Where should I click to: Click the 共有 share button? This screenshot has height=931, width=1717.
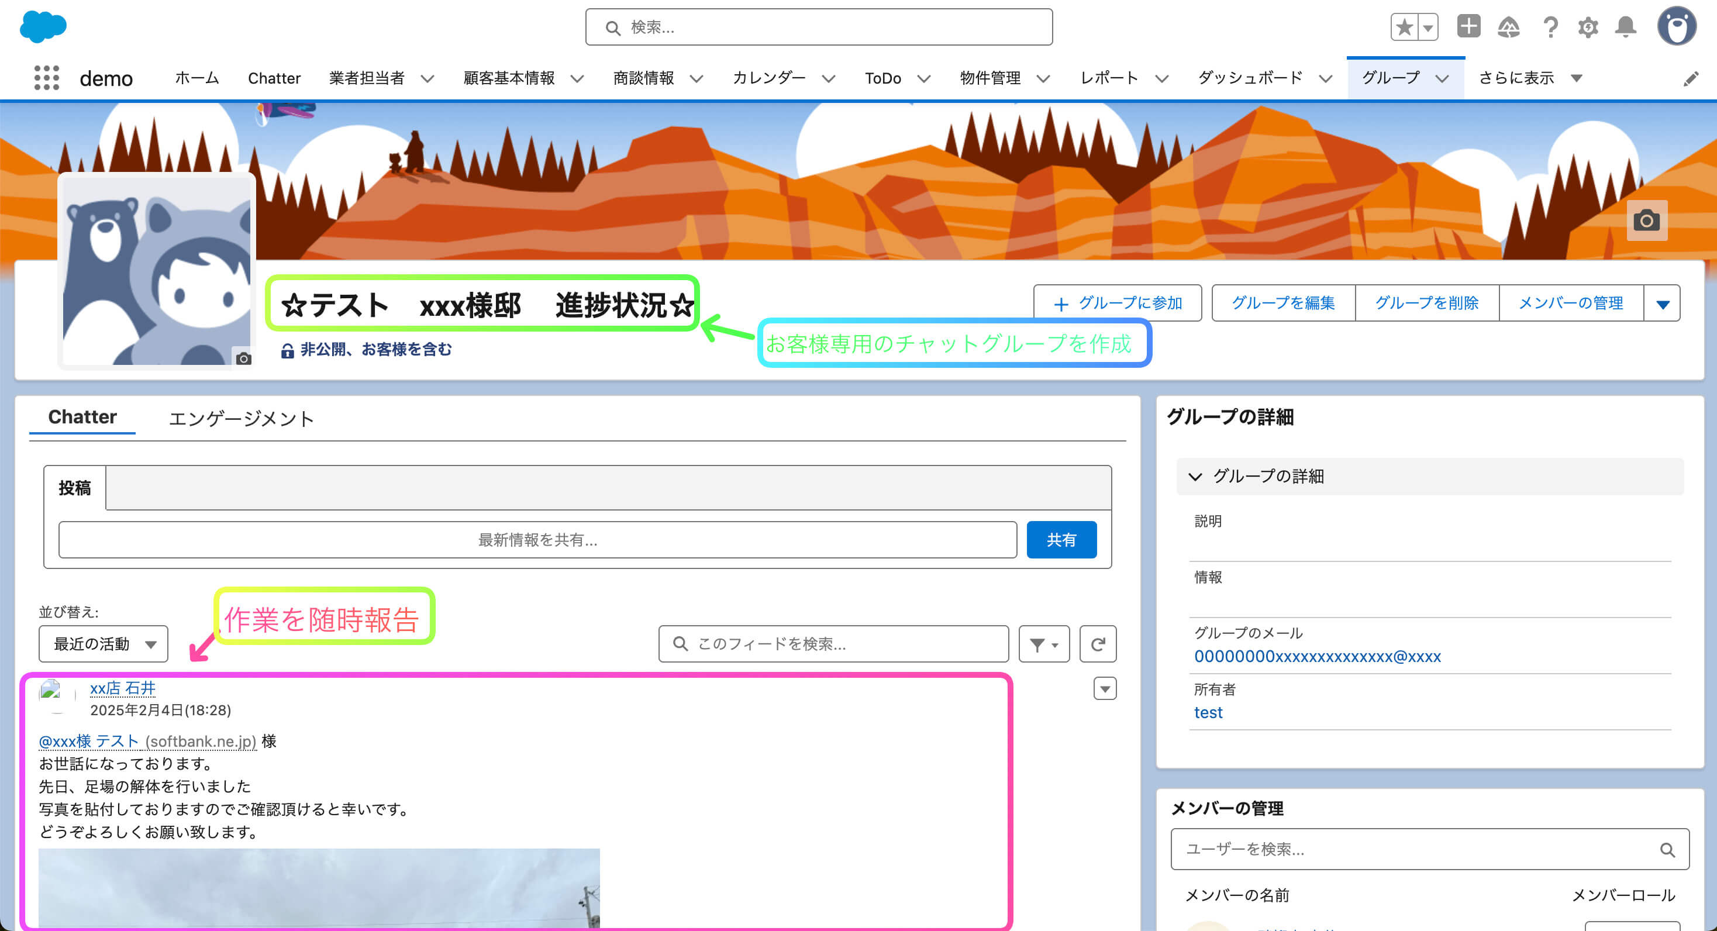click(1061, 540)
